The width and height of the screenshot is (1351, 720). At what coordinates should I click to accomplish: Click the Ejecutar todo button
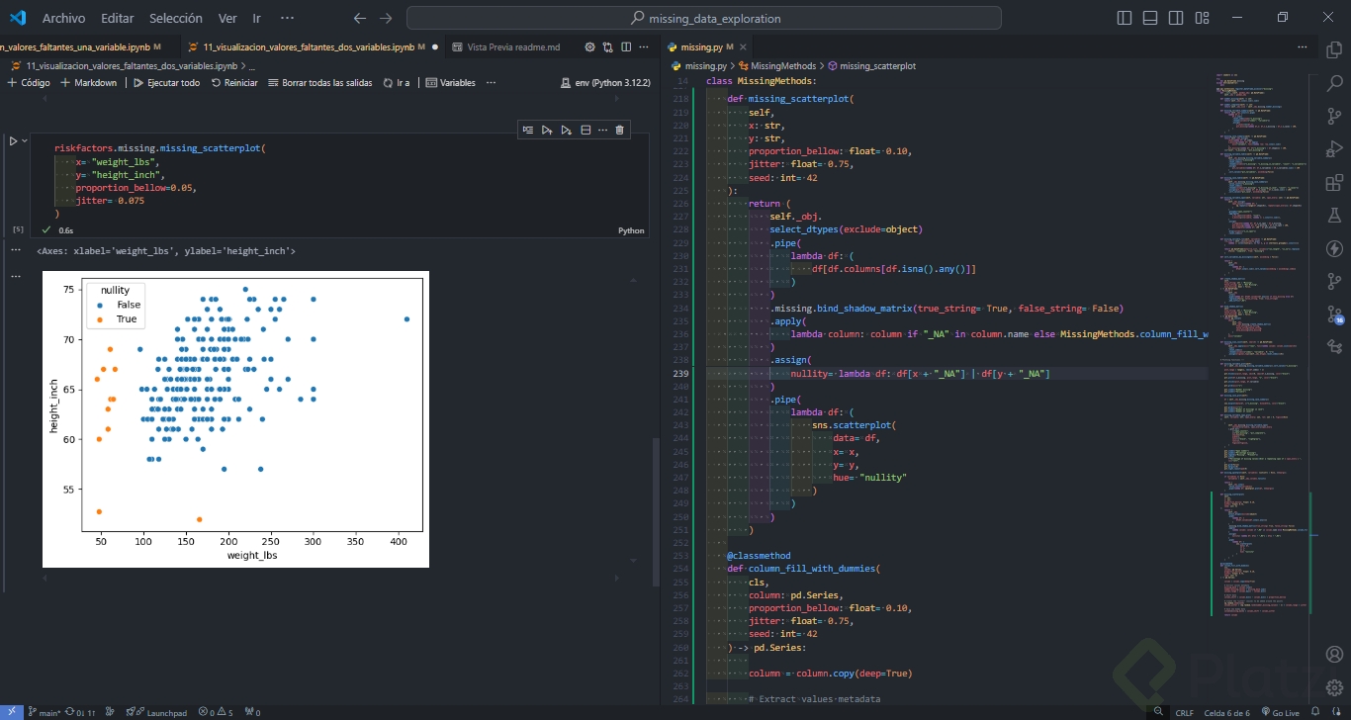point(166,83)
